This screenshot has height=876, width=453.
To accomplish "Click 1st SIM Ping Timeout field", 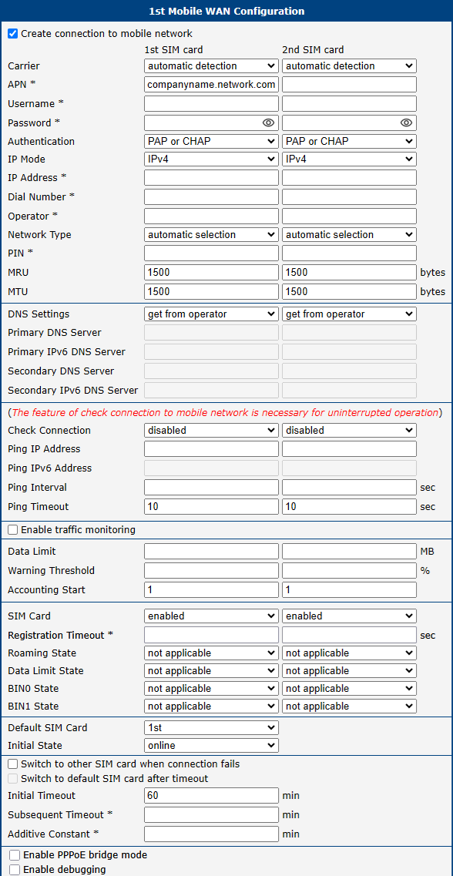I will pos(211,507).
